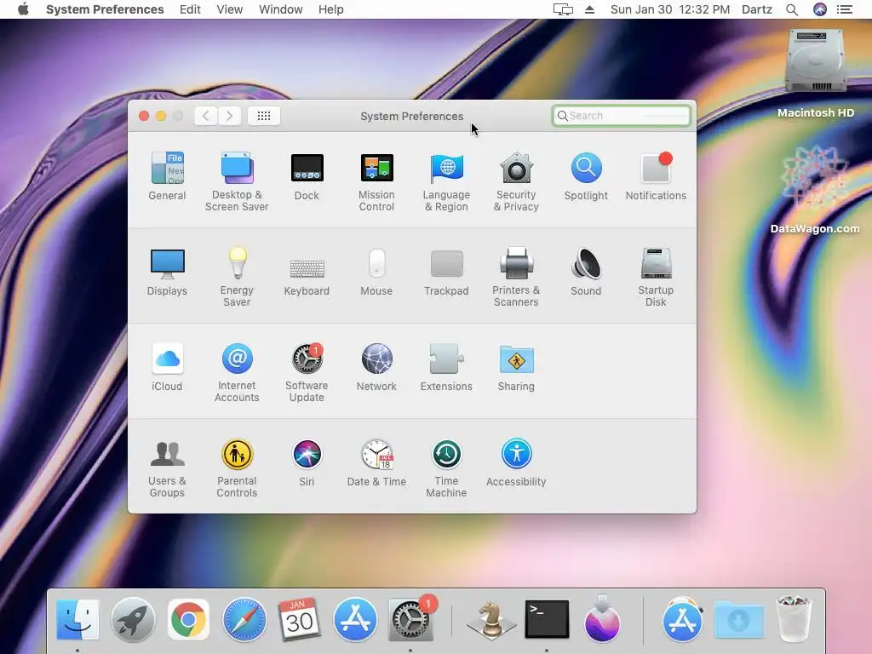Click the eject icon in menu bar
This screenshot has height=654, width=872.
[589, 9]
